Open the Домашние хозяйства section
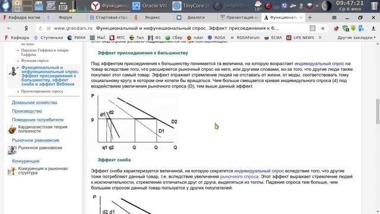The height and width of the screenshot is (214, 380). [x=34, y=103]
